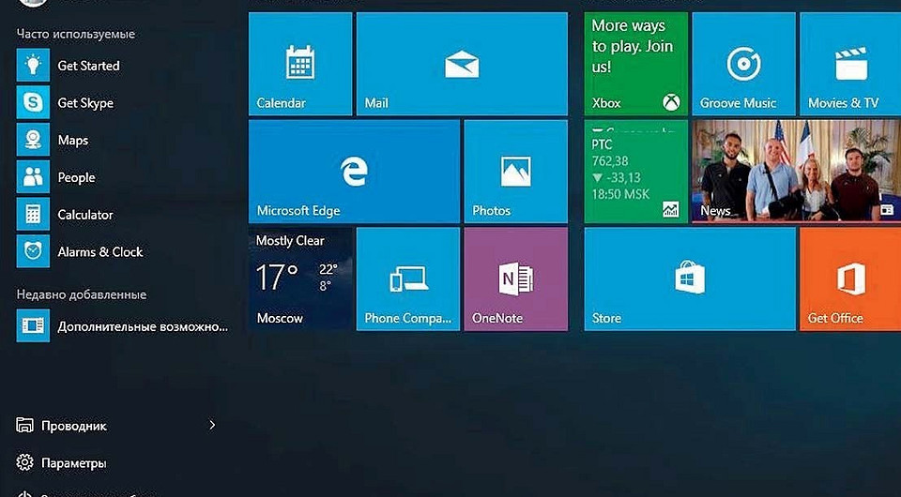Click the More ways to play text
Image resolution: width=901 pixels, height=497 pixels.
[632, 46]
